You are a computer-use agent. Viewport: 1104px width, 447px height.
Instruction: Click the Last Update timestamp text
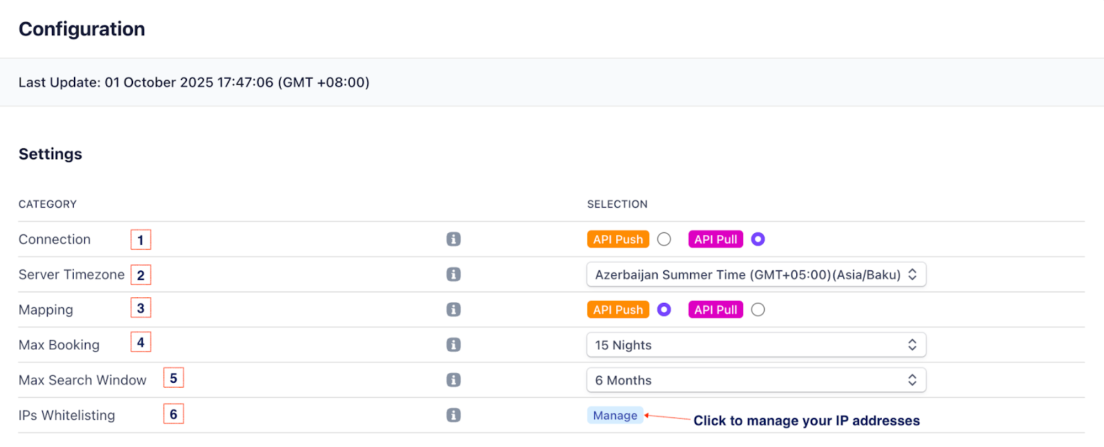click(x=194, y=83)
